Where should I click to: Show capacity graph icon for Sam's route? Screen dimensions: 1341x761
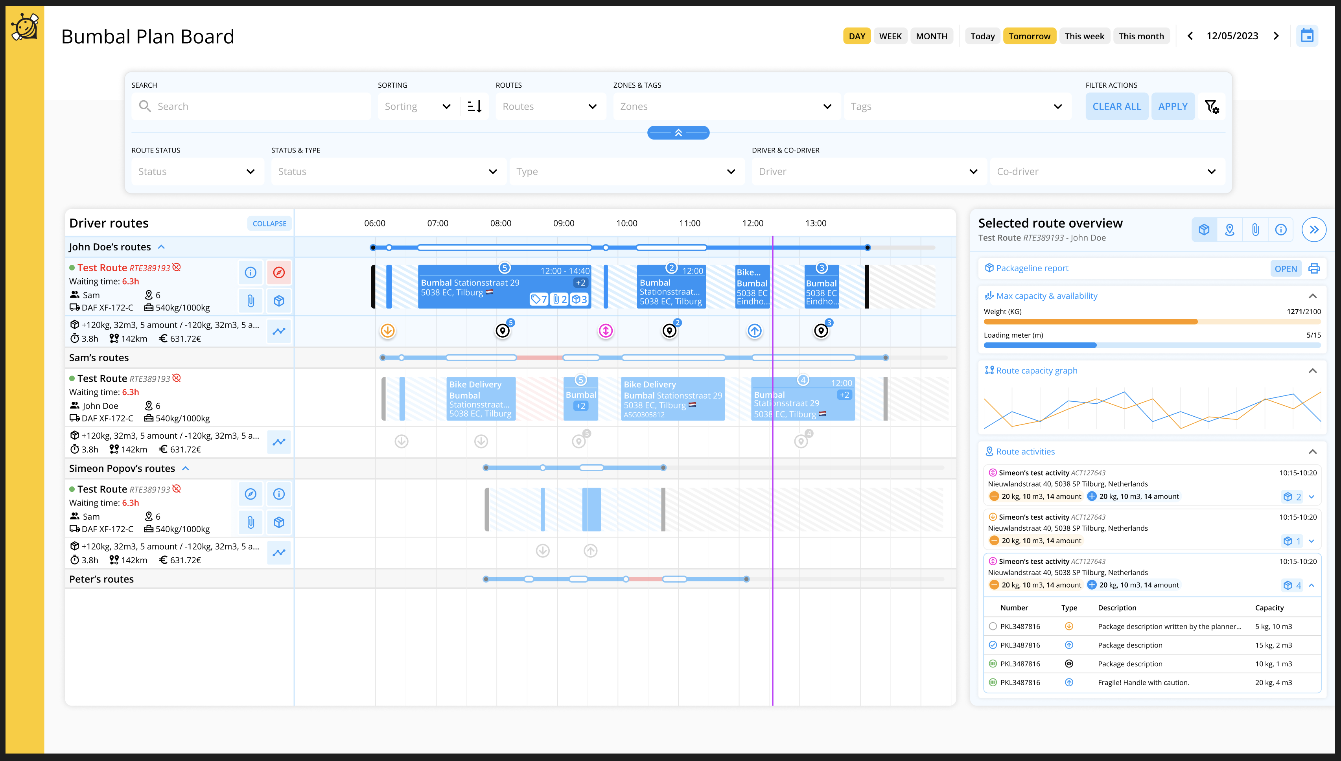click(279, 442)
